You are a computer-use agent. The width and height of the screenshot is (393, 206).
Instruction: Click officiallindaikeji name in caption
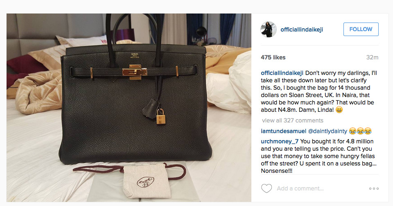click(x=282, y=73)
